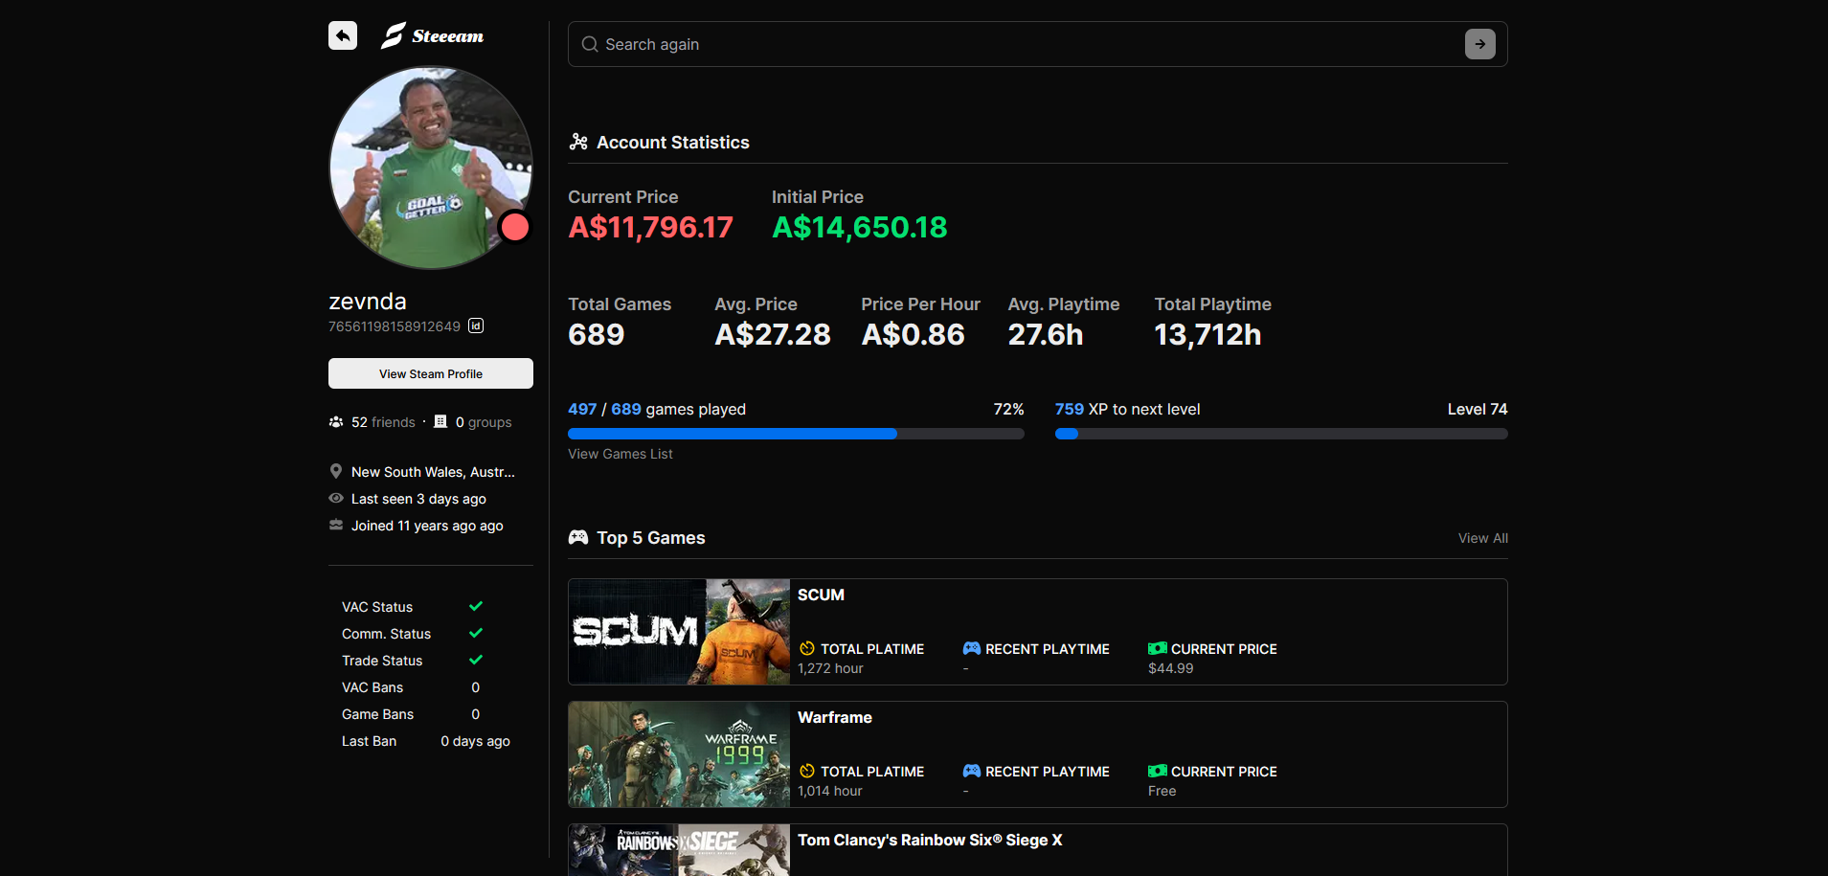Click the 52 friends count
This screenshot has height=876, width=1828.
tap(383, 422)
